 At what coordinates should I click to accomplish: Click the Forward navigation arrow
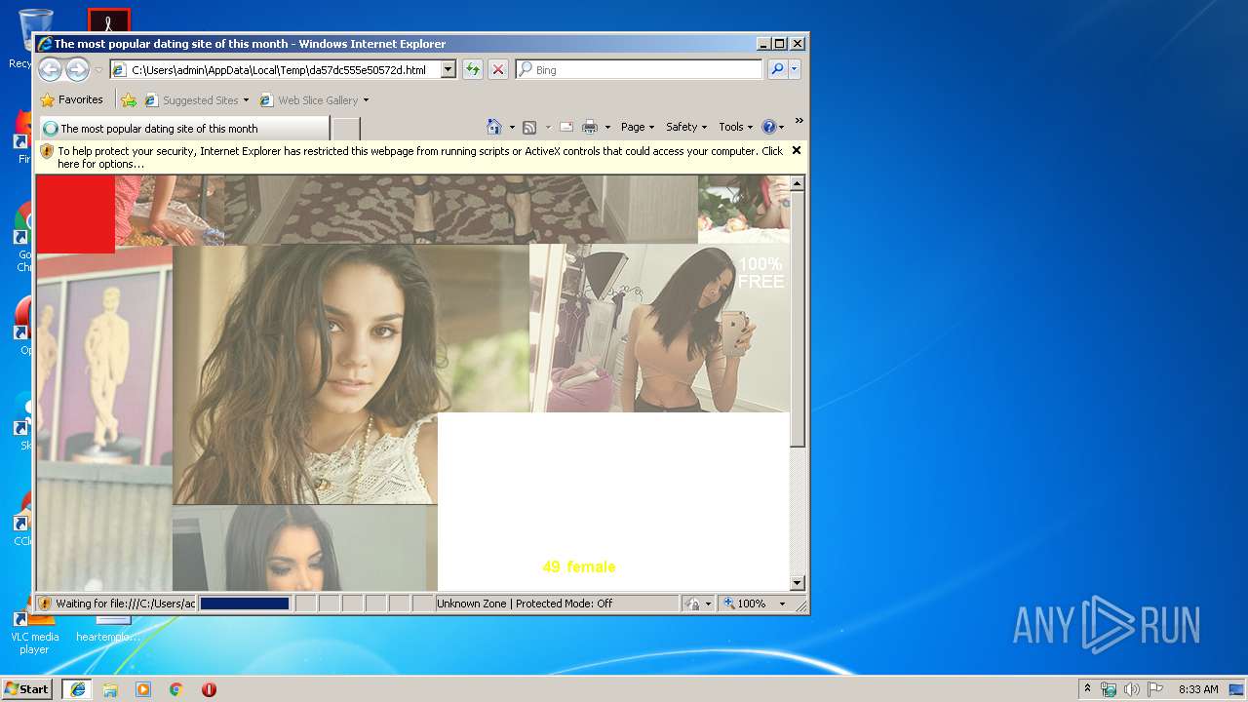pyautogui.click(x=77, y=69)
